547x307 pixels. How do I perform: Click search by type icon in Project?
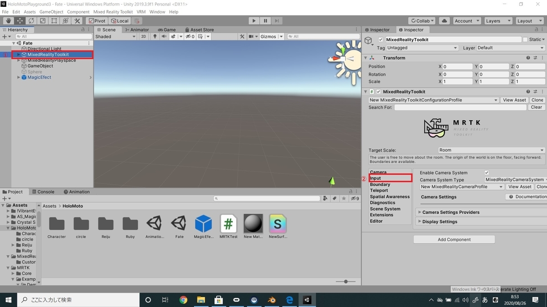point(325,198)
